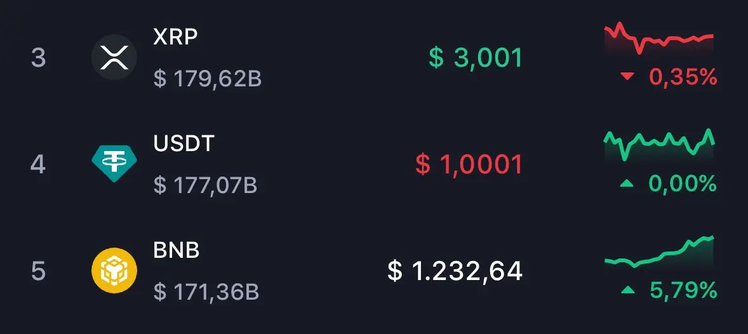Open the XRP red sparkline chart
748x334 pixels.
(x=659, y=38)
